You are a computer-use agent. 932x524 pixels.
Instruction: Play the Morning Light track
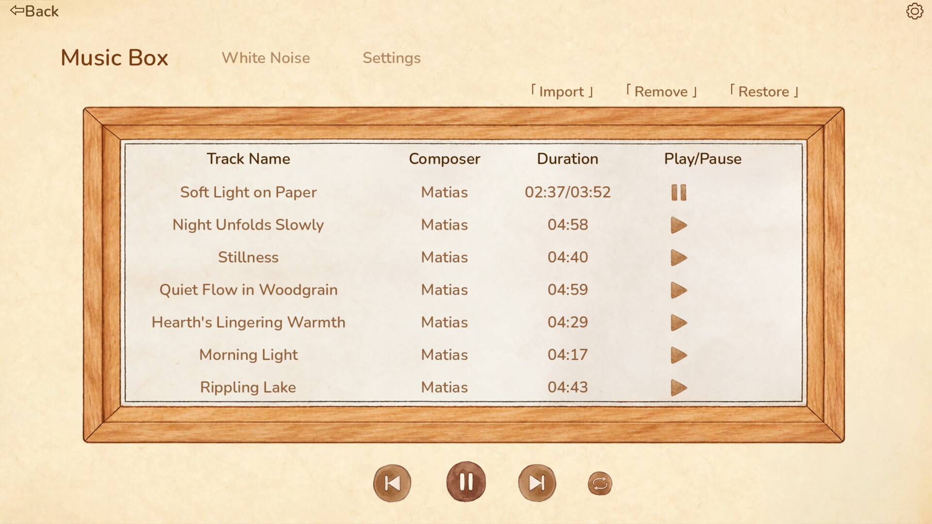pyautogui.click(x=679, y=355)
